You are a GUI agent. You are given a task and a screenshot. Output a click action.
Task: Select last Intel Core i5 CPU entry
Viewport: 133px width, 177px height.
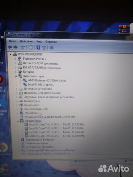coord(57,136)
